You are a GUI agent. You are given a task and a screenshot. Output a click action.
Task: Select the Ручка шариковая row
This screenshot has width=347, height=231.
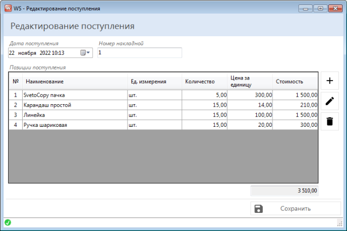pyautogui.click(x=75, y=125)
